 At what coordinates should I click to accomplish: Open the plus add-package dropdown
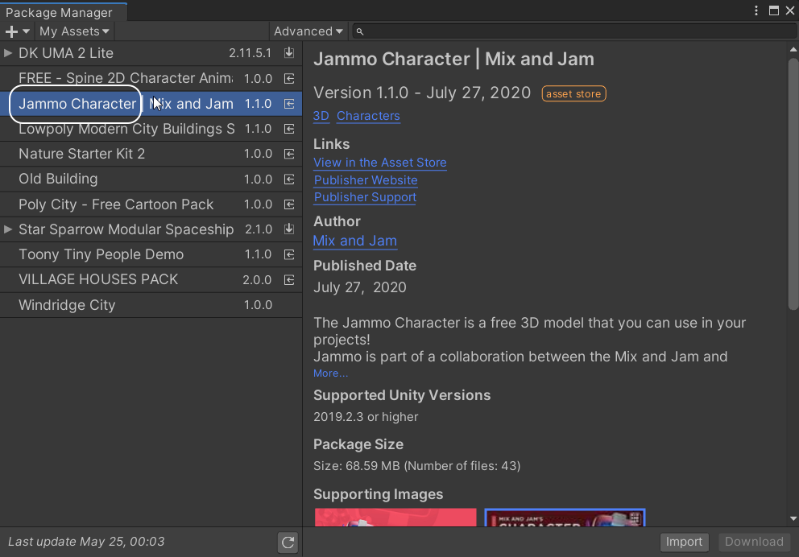[x=18, y=31]
